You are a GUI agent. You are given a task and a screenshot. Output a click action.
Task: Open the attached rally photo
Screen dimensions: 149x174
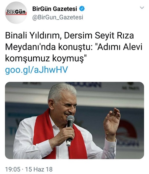pyautogui.click(x=74, y=120)
